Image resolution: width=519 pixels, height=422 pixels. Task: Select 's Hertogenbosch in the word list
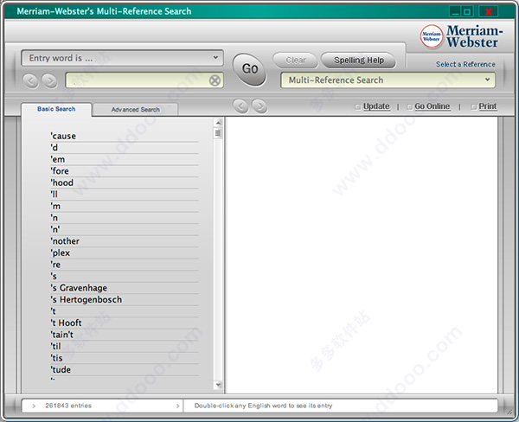tap(124, 300)
